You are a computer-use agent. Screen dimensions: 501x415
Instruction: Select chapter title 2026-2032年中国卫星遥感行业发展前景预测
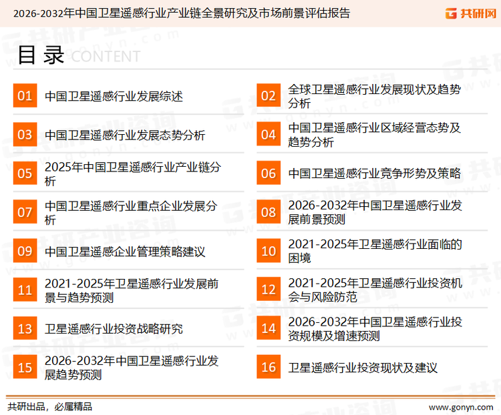tap(375, 212)
